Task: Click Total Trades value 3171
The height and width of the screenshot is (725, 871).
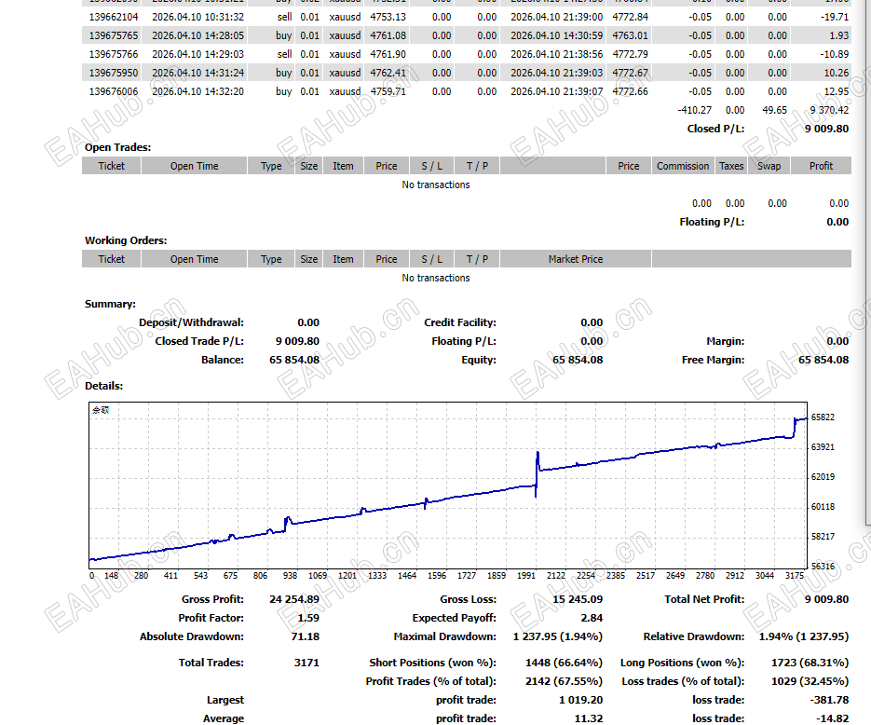Action: pyautogui.click(x=306, y=663)
